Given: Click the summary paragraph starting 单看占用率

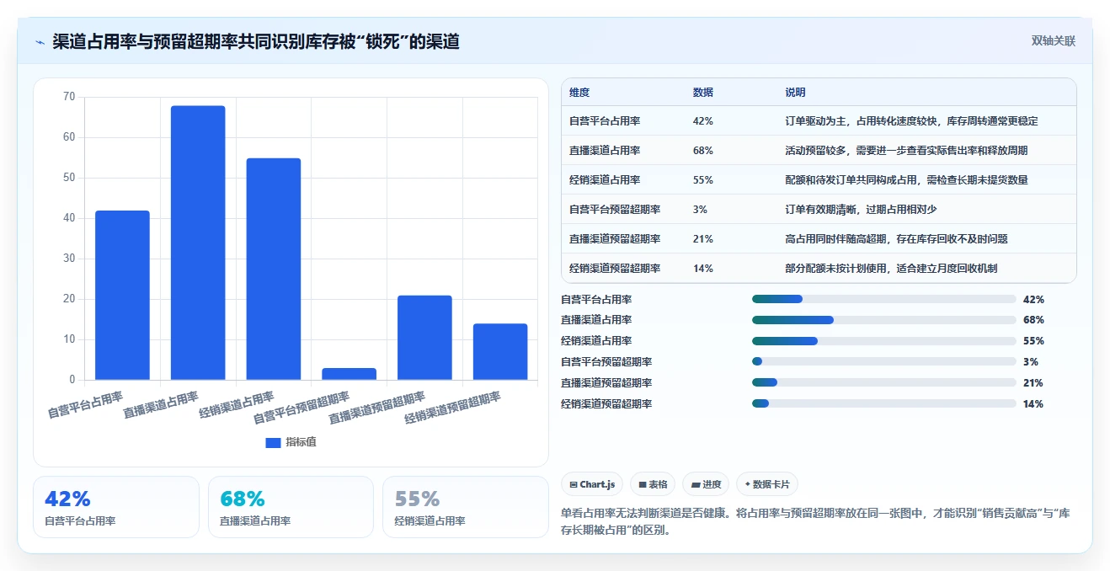Looking at the screenshot, I should coord(815,521).
